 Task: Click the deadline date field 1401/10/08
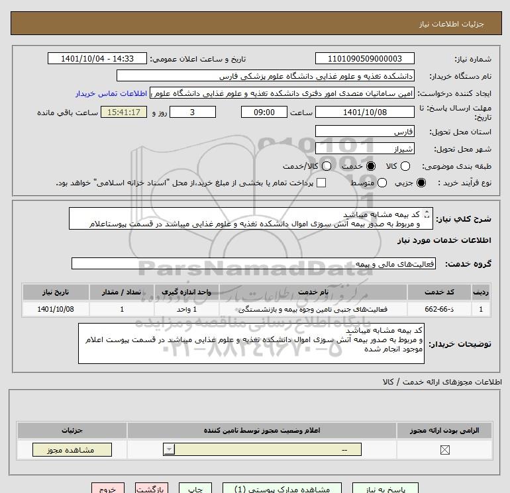(x=364, y=112)
